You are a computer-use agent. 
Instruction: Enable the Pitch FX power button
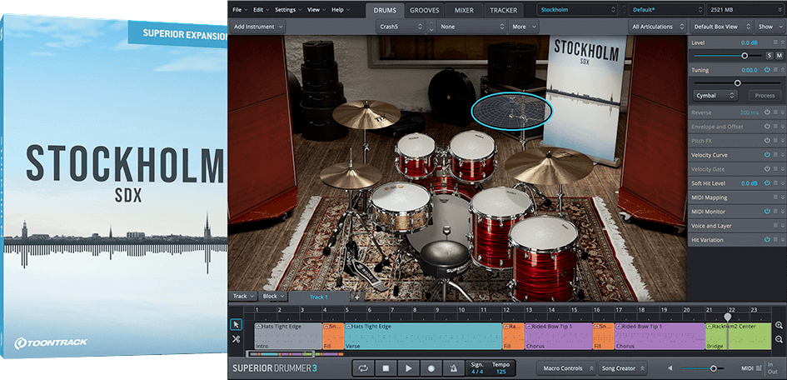pos(767,141)
